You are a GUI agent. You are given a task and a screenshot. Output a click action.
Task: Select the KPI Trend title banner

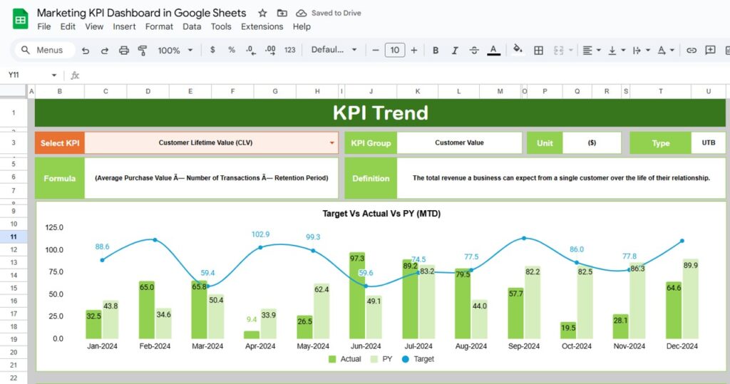coord(380,113)
